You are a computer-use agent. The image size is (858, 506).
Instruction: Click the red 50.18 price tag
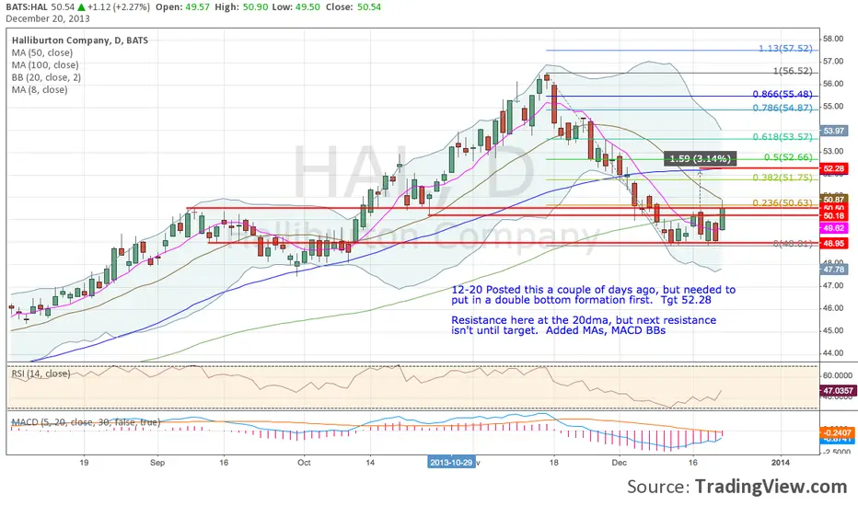[x=833, y=216]
